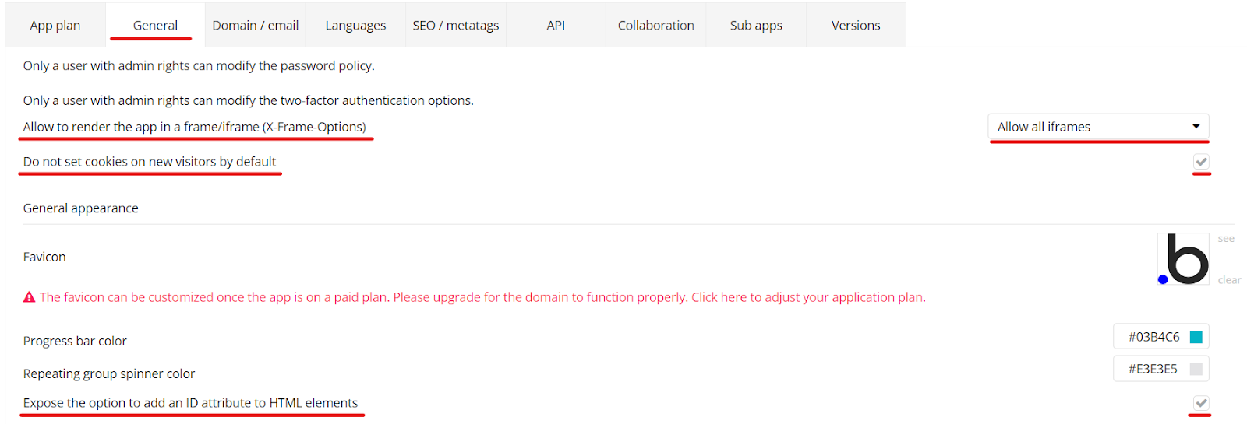The image size is (1247, 424).
Task: Click the red warning triangle icon
Action: click(x=30, y=297)
